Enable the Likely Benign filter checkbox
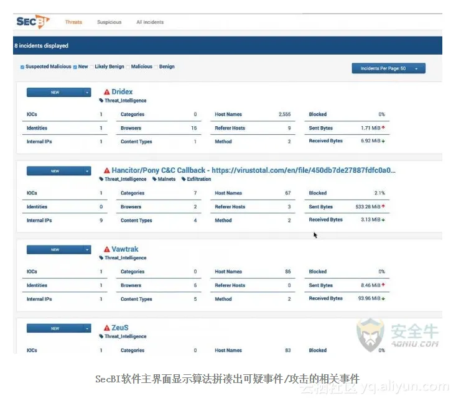 [91, 67]
